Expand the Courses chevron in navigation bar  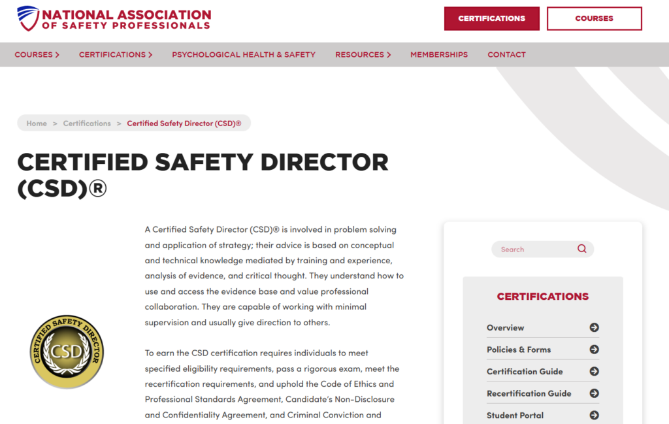[57, 55]
